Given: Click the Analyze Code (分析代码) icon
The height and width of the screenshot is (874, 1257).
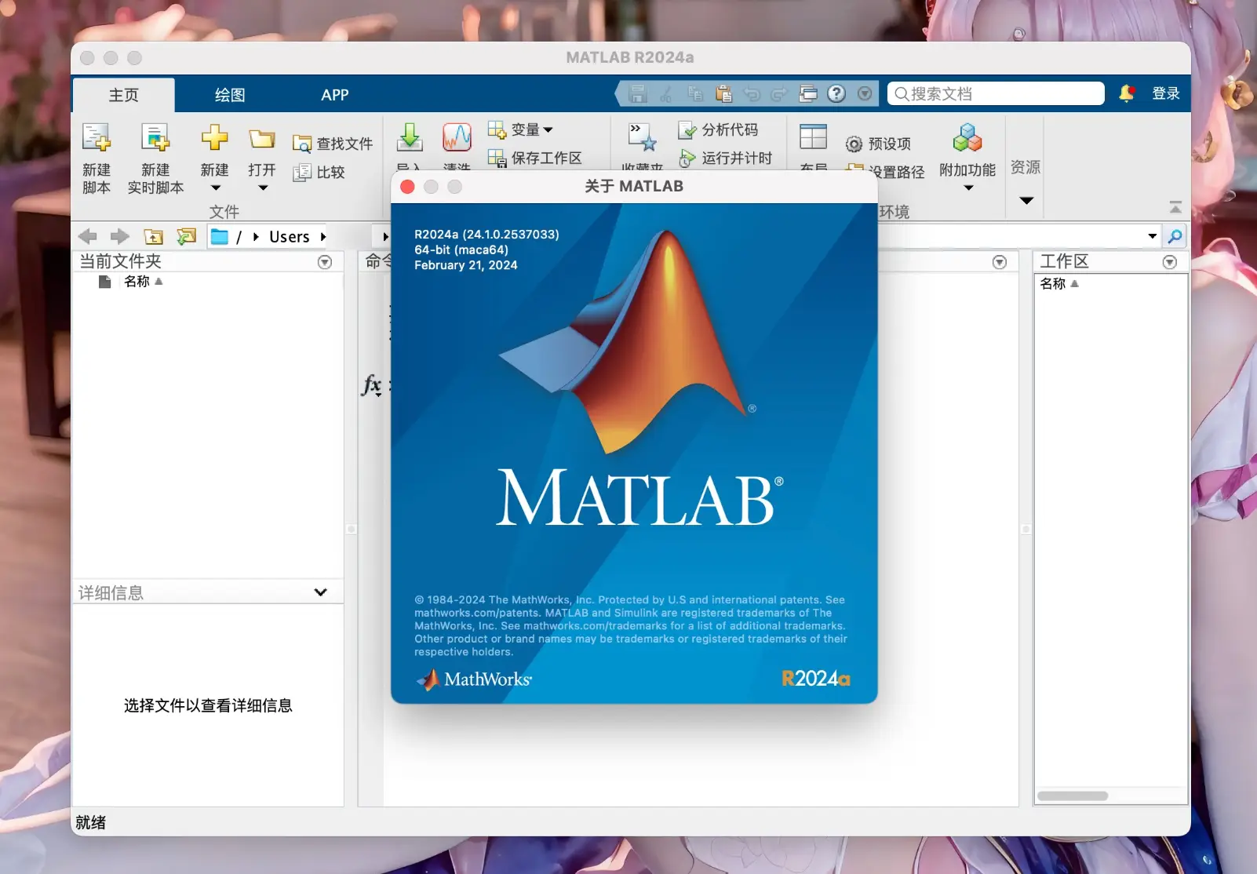Looking at the screenshot, I should click(x=687, y=130).
